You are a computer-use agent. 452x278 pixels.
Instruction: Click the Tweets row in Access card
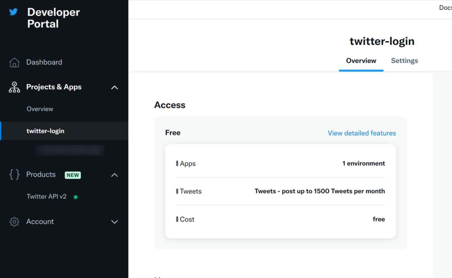tap(280, 191)
